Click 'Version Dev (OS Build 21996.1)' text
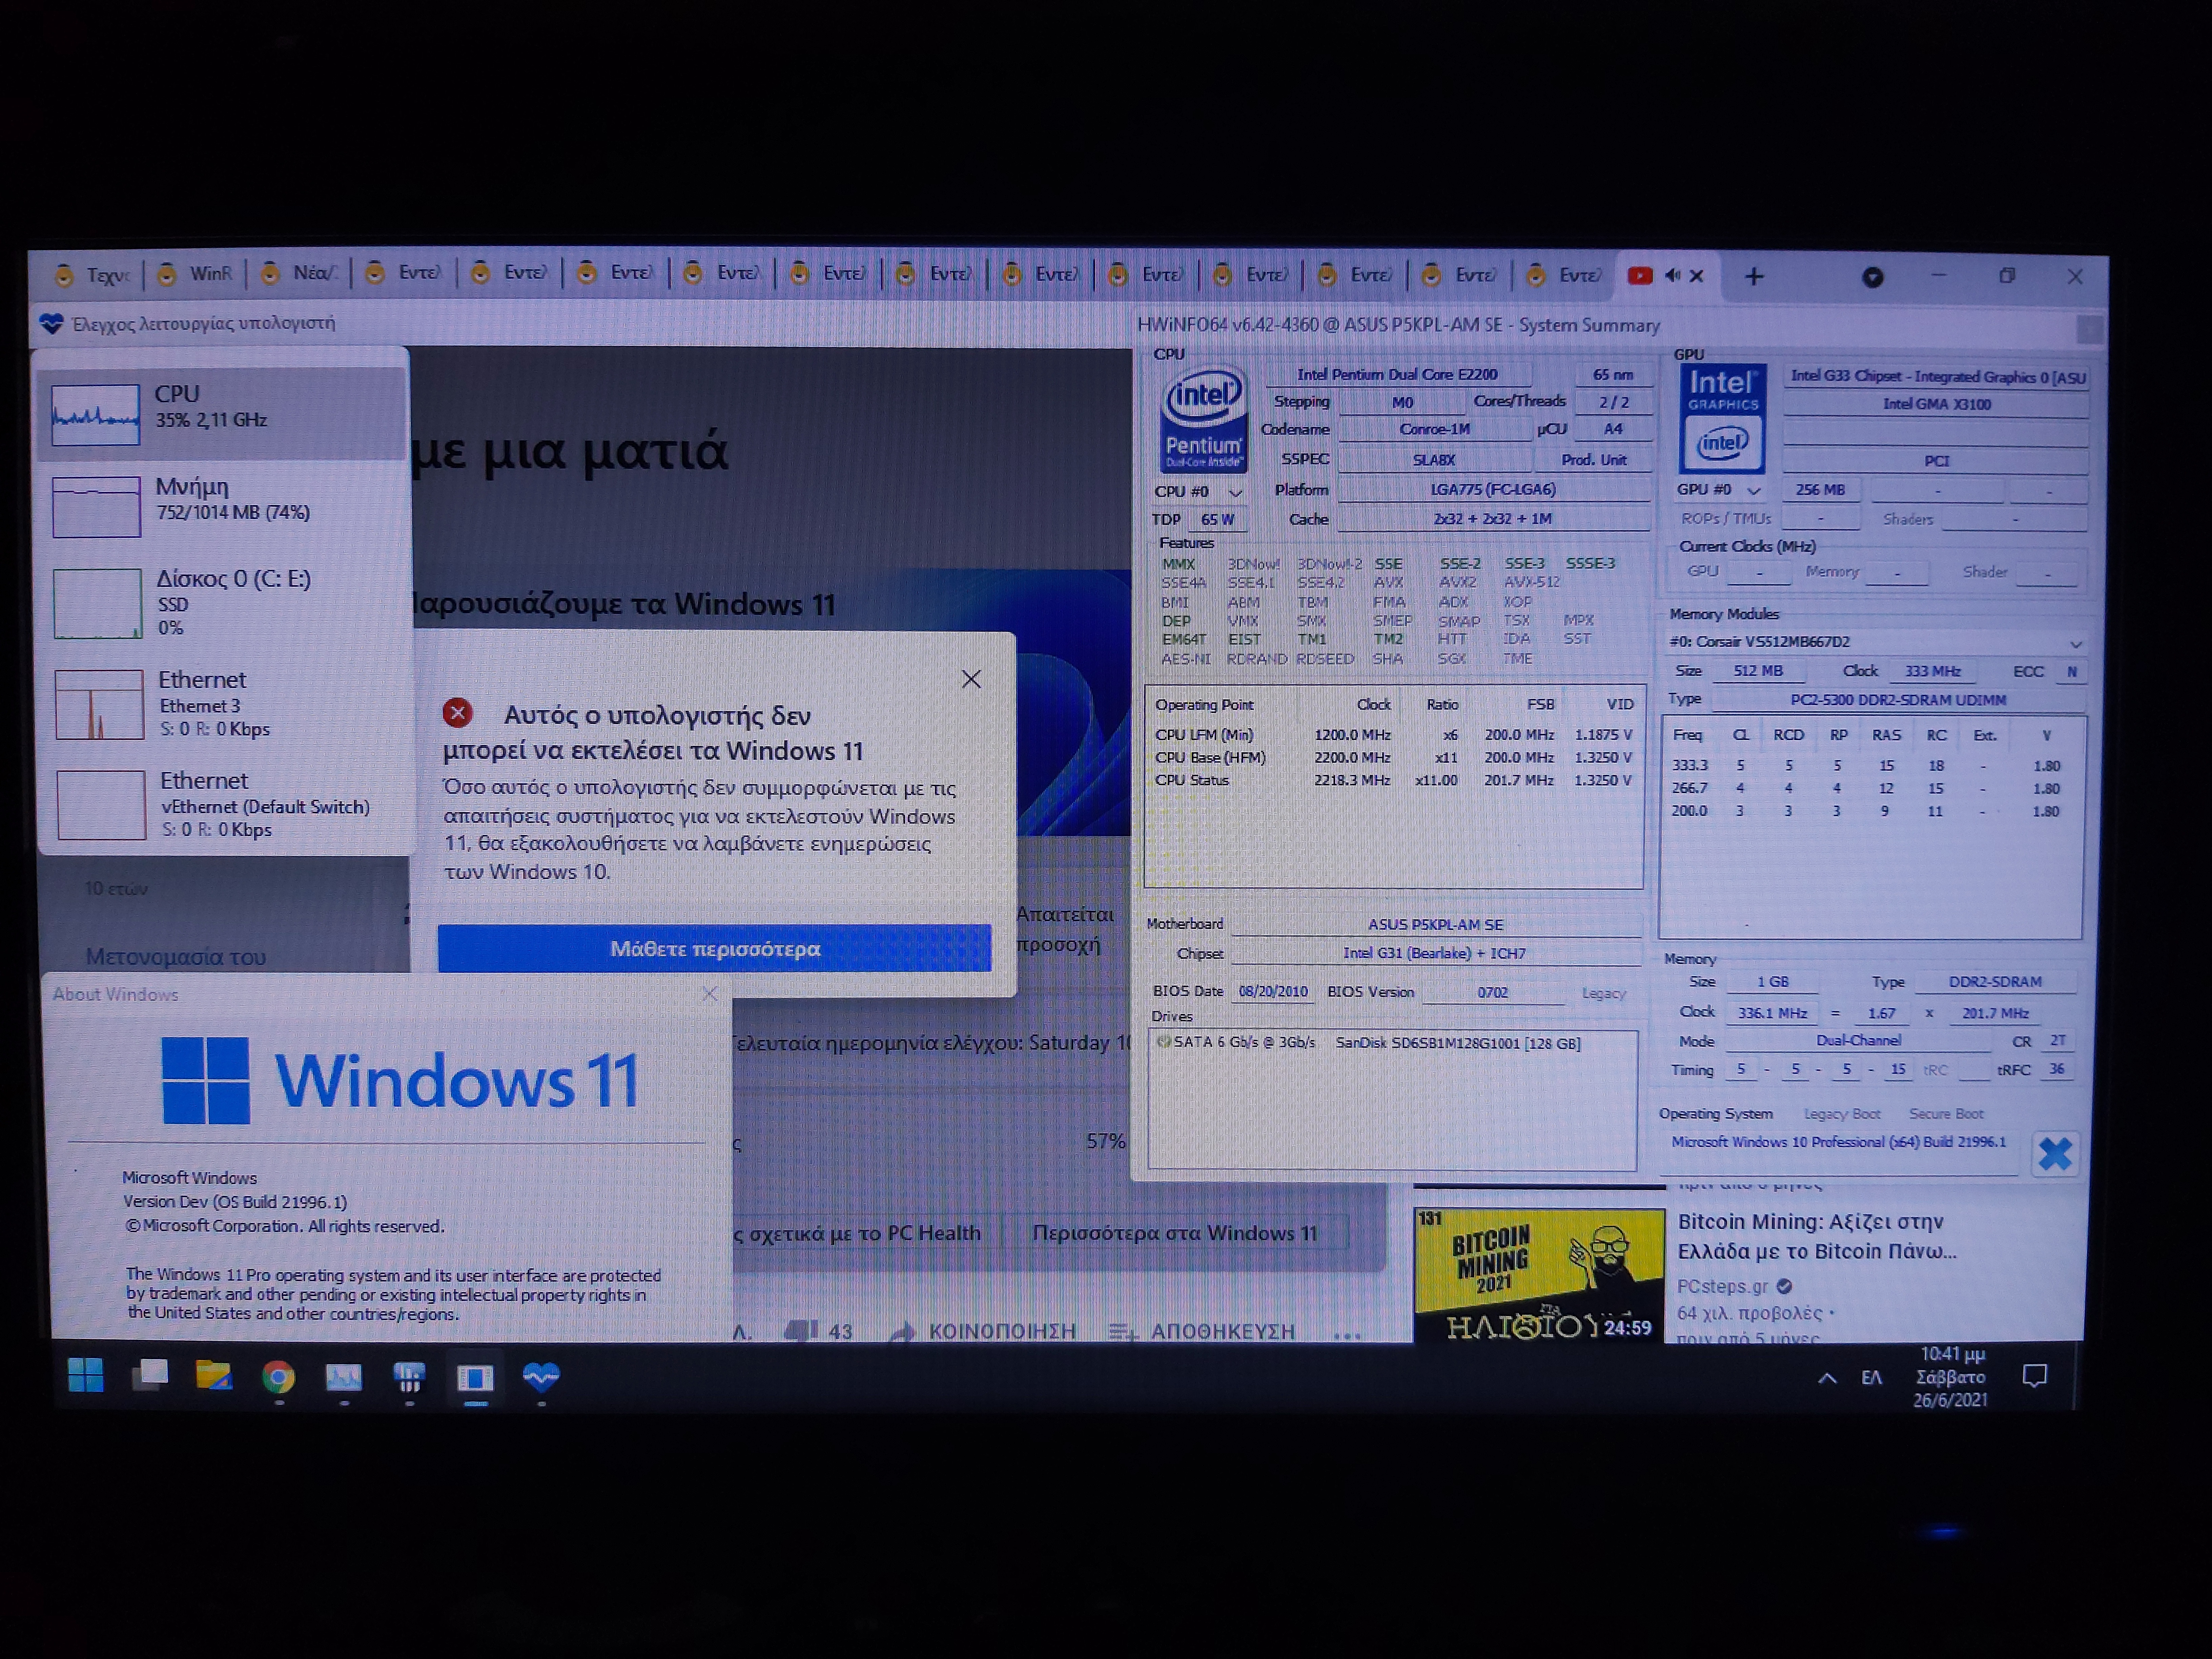Viewport: 2212px width, 1659px height. point(235,1202)
